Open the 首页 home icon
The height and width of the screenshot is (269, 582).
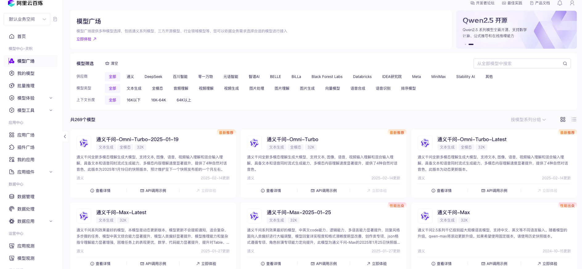(12, 36)
